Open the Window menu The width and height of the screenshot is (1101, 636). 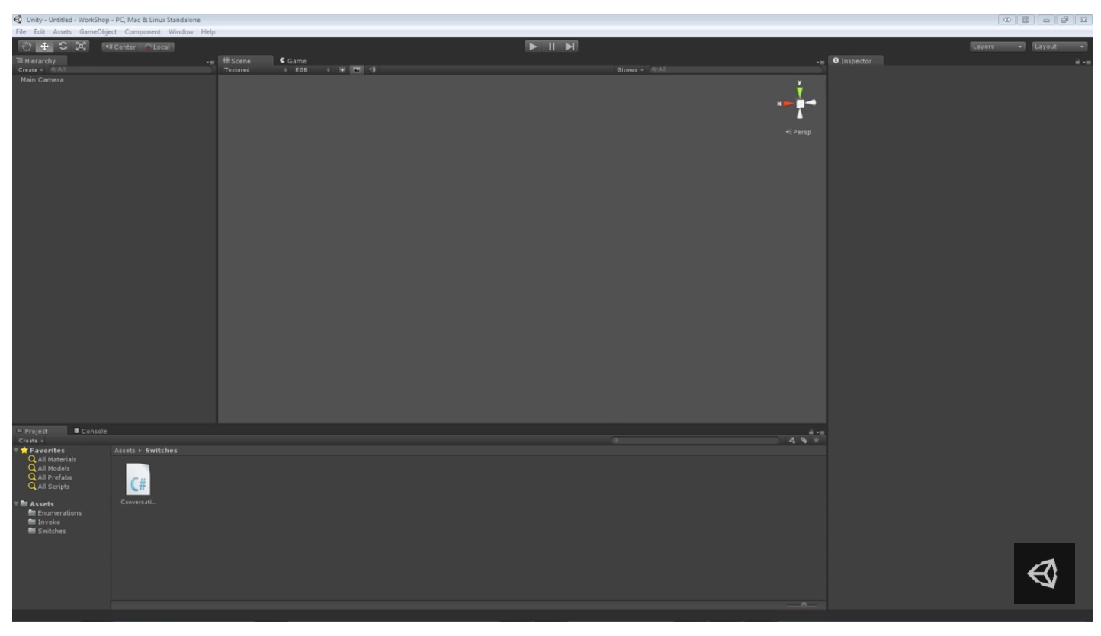click(x=181, y=31)
